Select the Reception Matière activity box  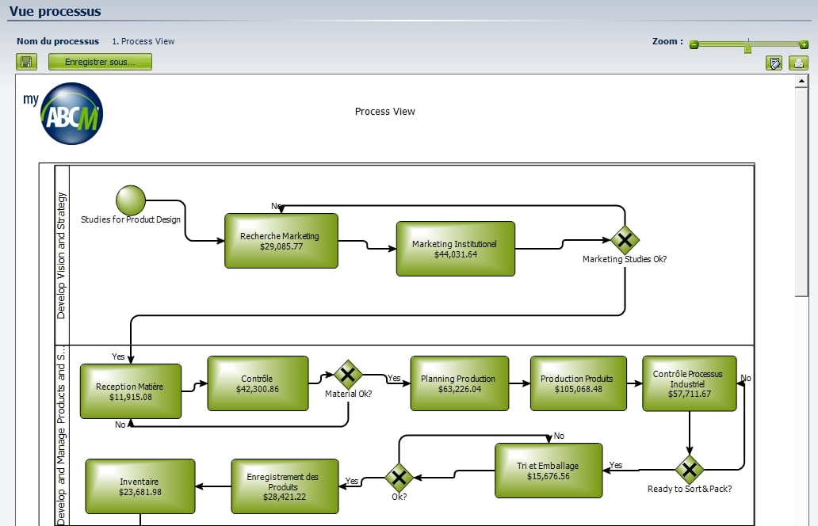131,391
